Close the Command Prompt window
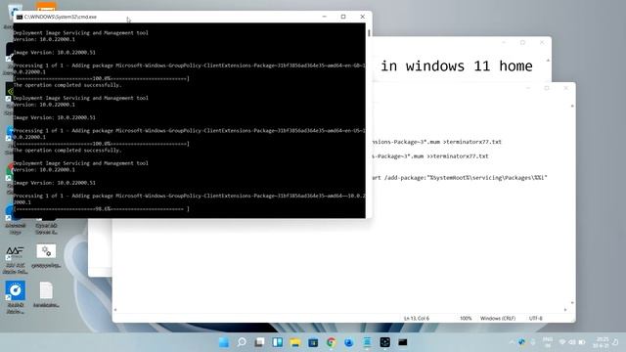The image size is (626, 352). point(363,17)
